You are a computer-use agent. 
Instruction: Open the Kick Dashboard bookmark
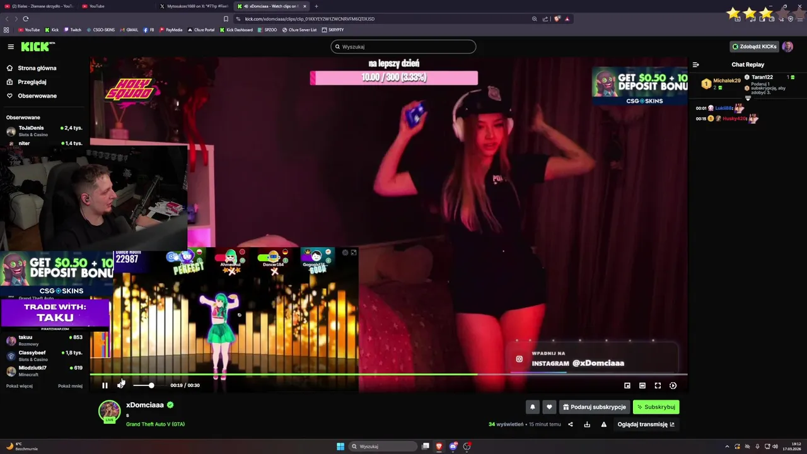pos(236,30)
